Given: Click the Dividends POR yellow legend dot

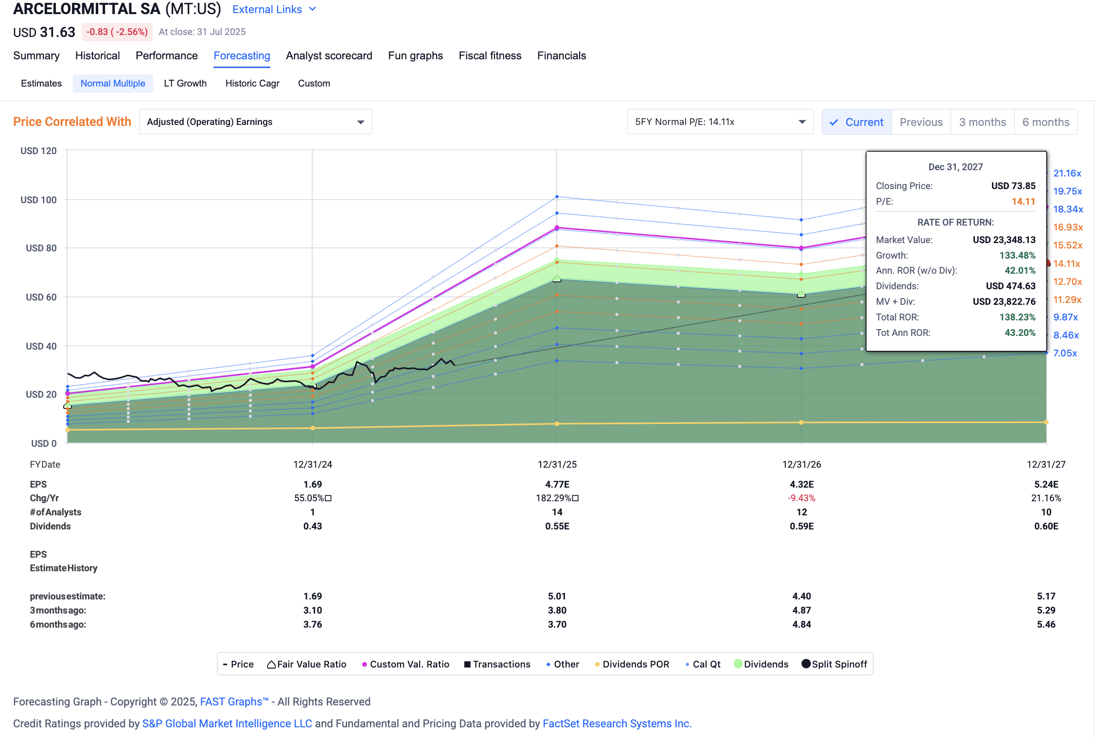Looking at the screenshot, I should 597,665.
